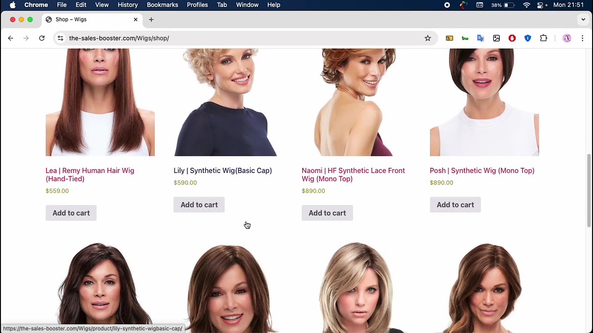Open Wi-Fi status in menu bar

(x=526, y=5)
